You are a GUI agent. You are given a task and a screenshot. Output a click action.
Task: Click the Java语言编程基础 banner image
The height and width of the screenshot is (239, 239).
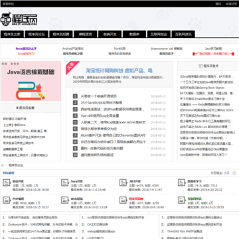31,81
